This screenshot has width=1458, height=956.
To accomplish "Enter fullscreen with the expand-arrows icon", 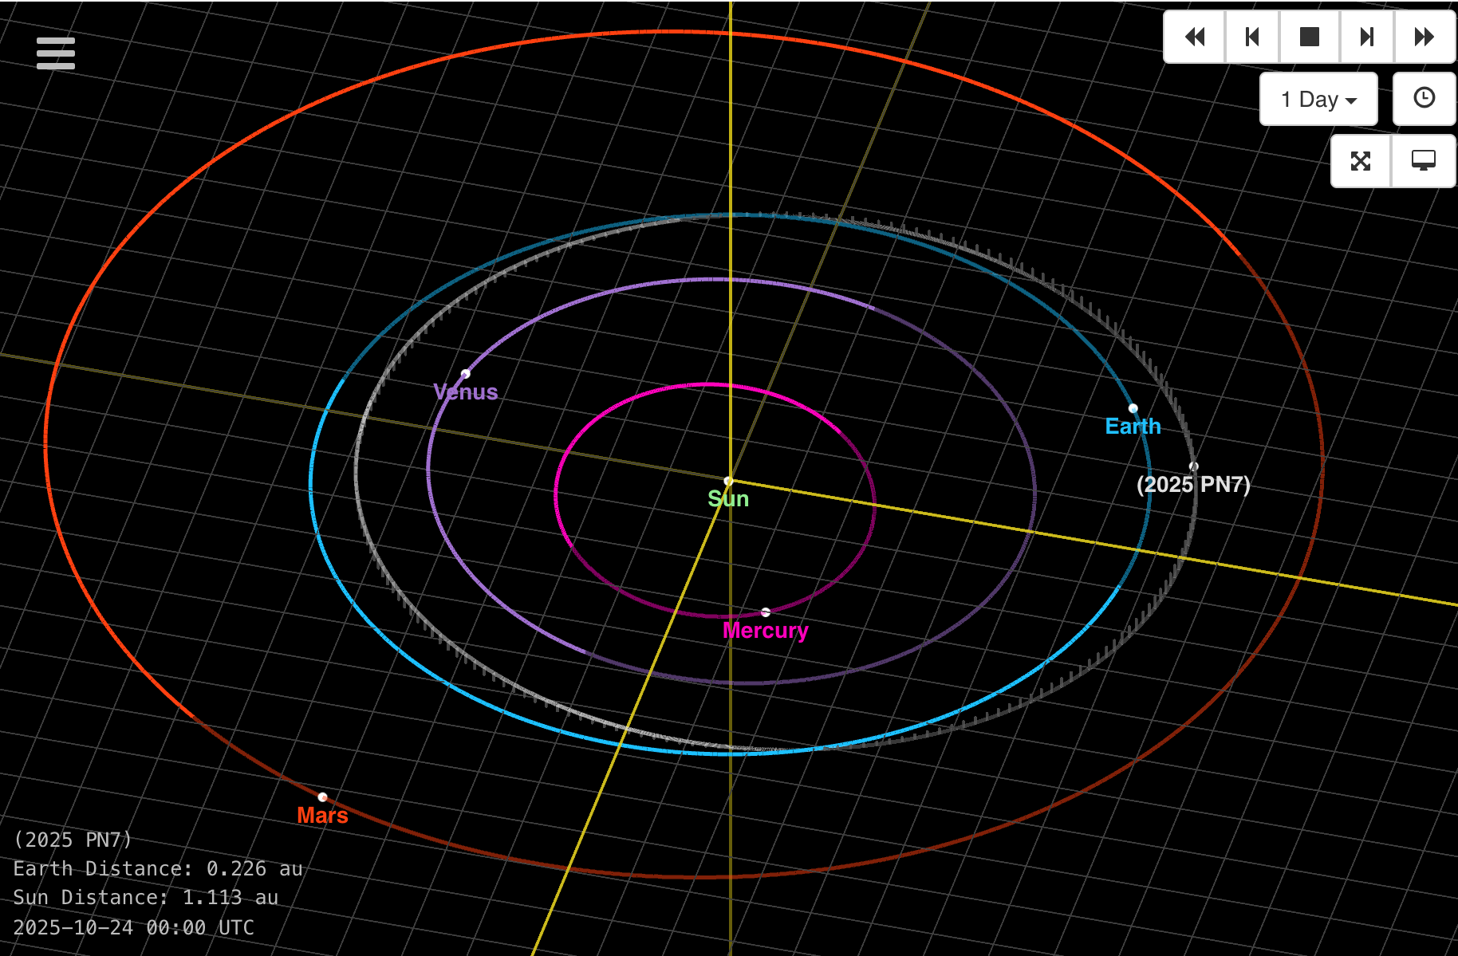I will pos(1360,161).
